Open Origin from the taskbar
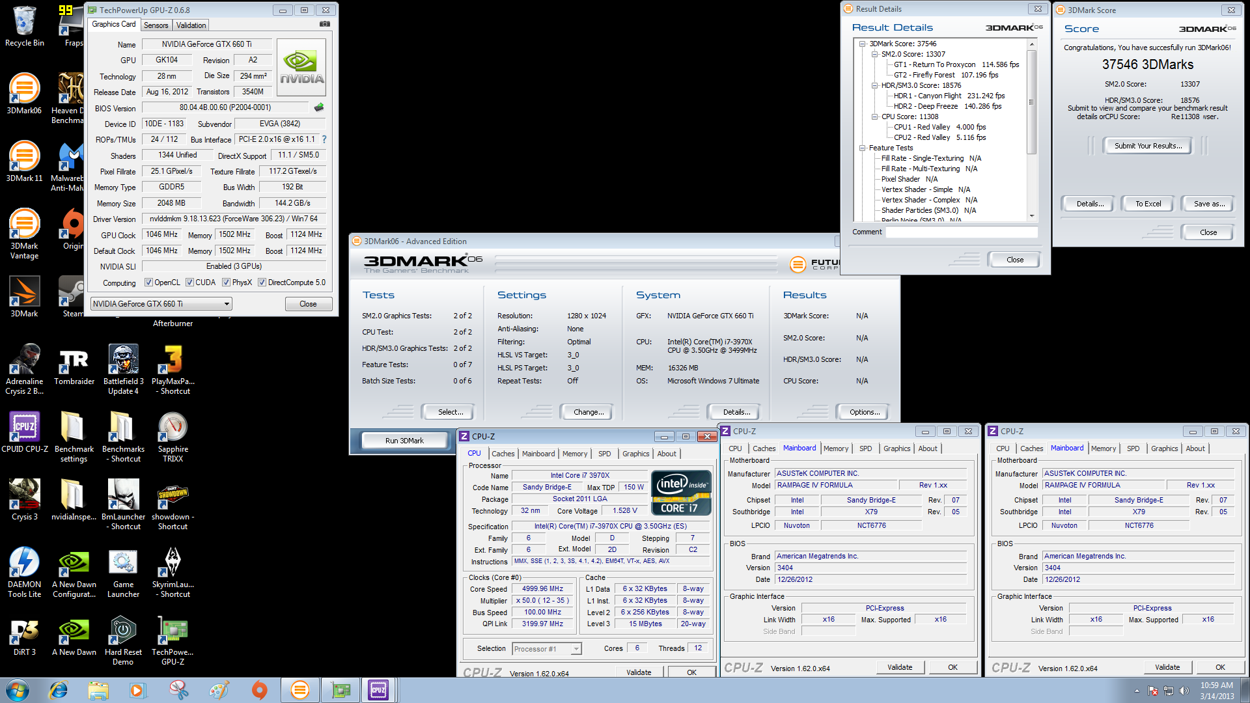The height and width of the screenshot is (703, 1250). pyautogui.click(x=259, y=690)
